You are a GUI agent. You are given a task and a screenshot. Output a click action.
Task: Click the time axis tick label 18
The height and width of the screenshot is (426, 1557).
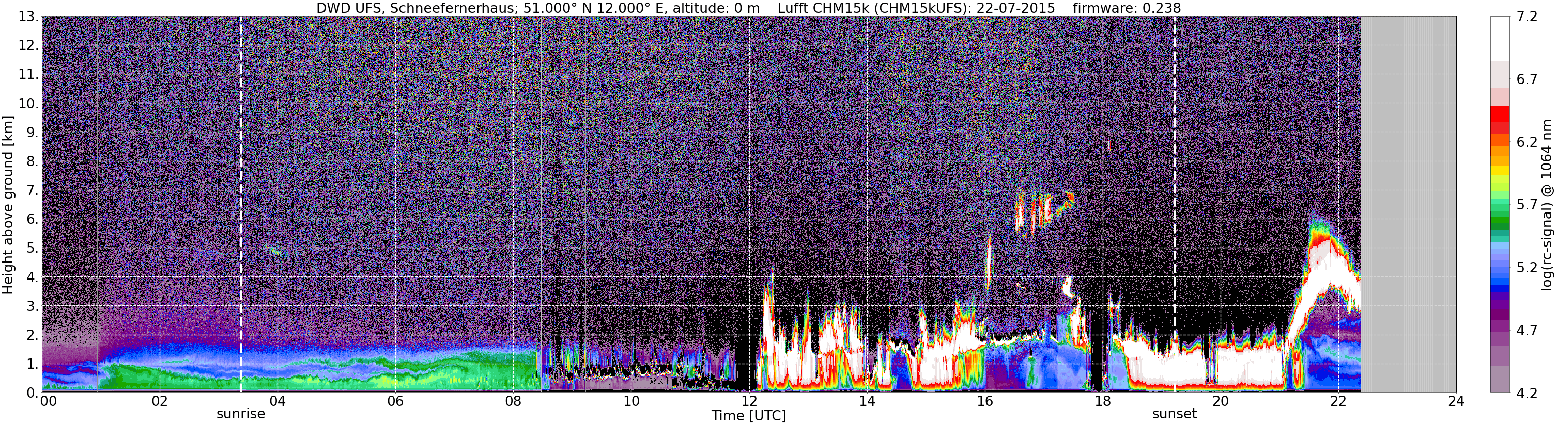(x=1102, y=401)
